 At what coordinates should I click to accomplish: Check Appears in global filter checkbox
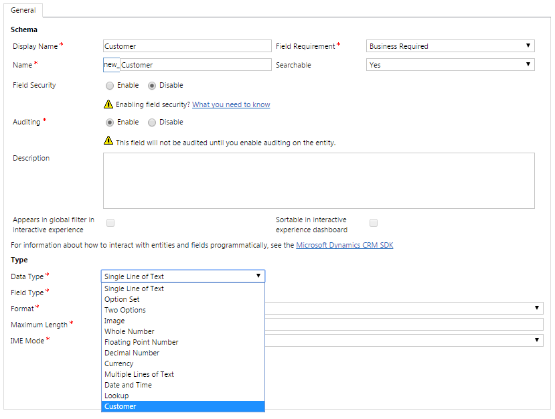click(x=110, y=223)
